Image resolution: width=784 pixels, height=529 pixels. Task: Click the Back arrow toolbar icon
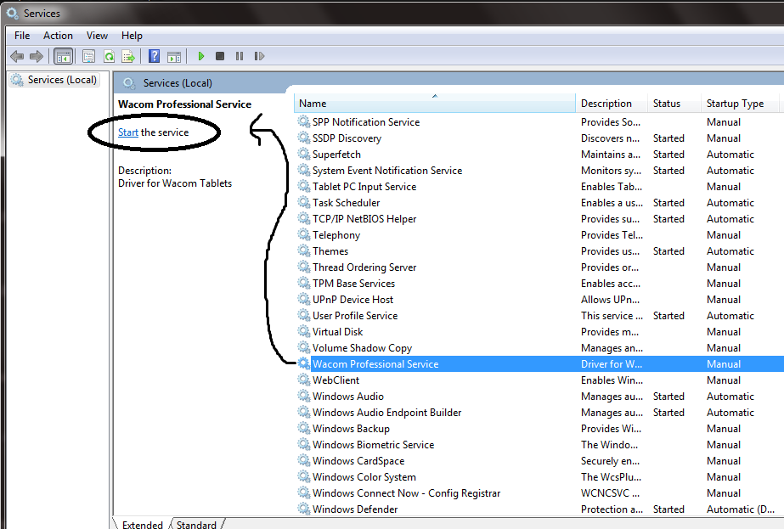click(x=17, y=56)
